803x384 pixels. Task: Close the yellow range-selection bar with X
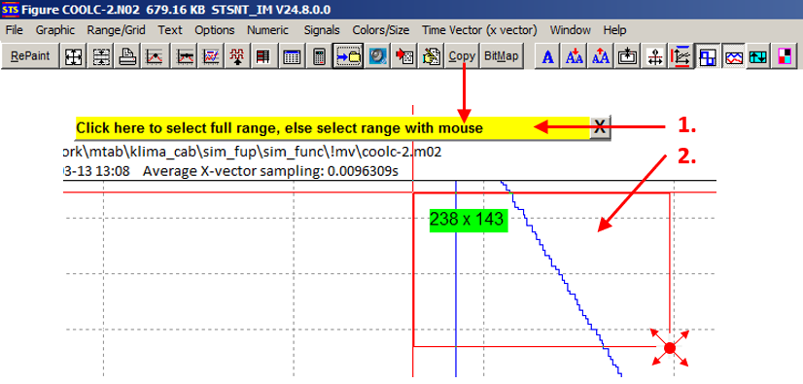(600, 127)
